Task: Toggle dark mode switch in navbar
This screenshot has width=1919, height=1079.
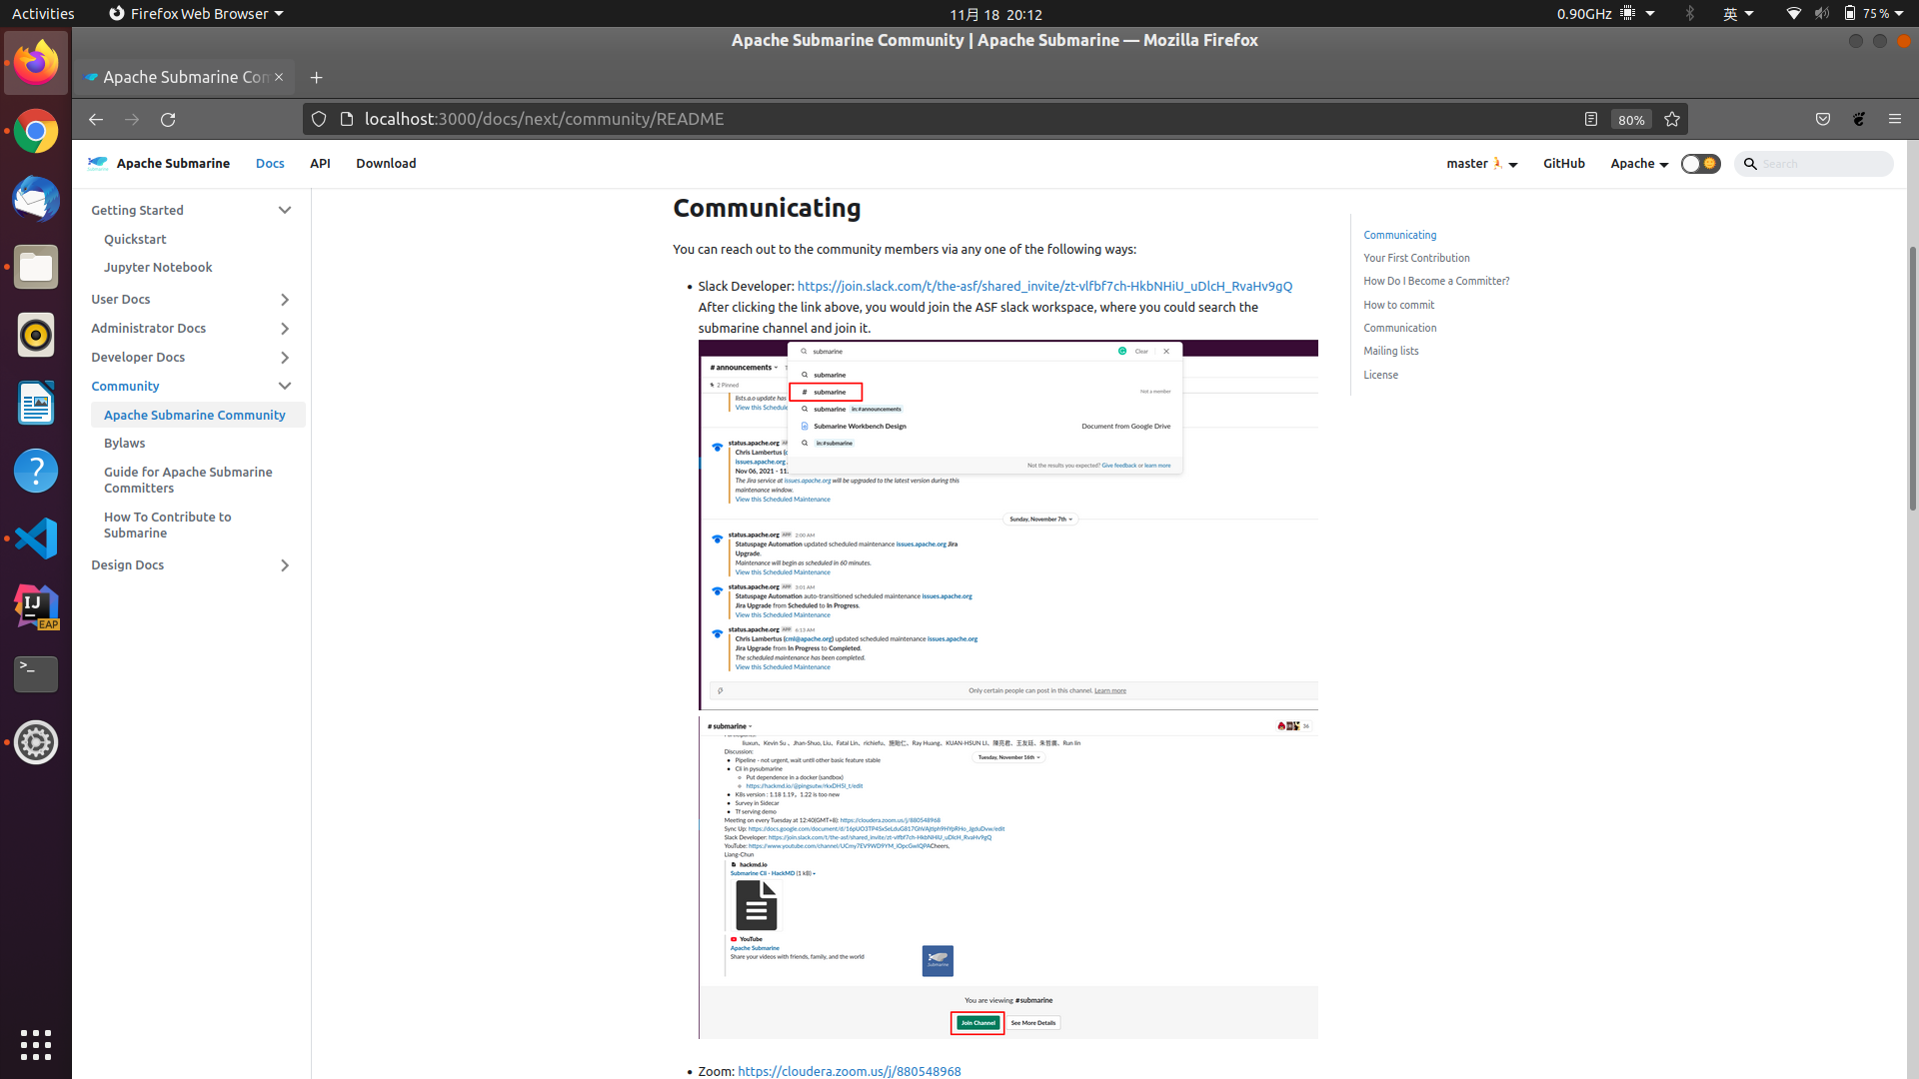Action: click(1700, 164)
